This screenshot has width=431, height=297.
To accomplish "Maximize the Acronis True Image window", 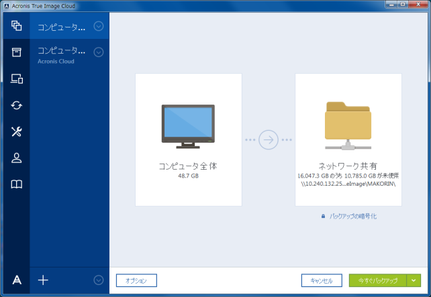I will point(403,5).
